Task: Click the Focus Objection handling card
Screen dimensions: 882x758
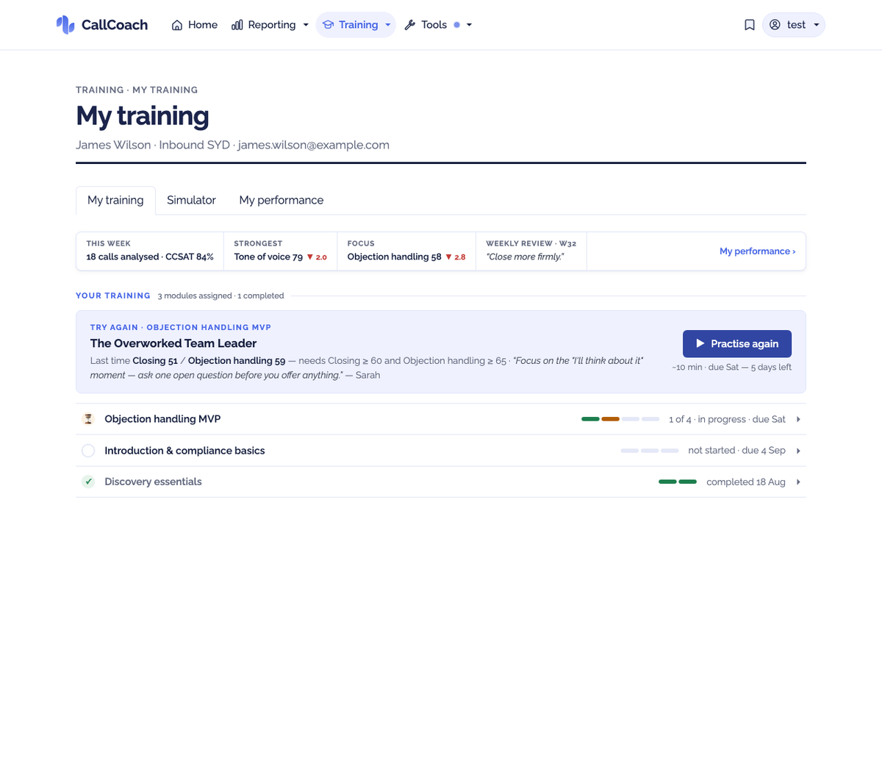Action: [406, 251]
